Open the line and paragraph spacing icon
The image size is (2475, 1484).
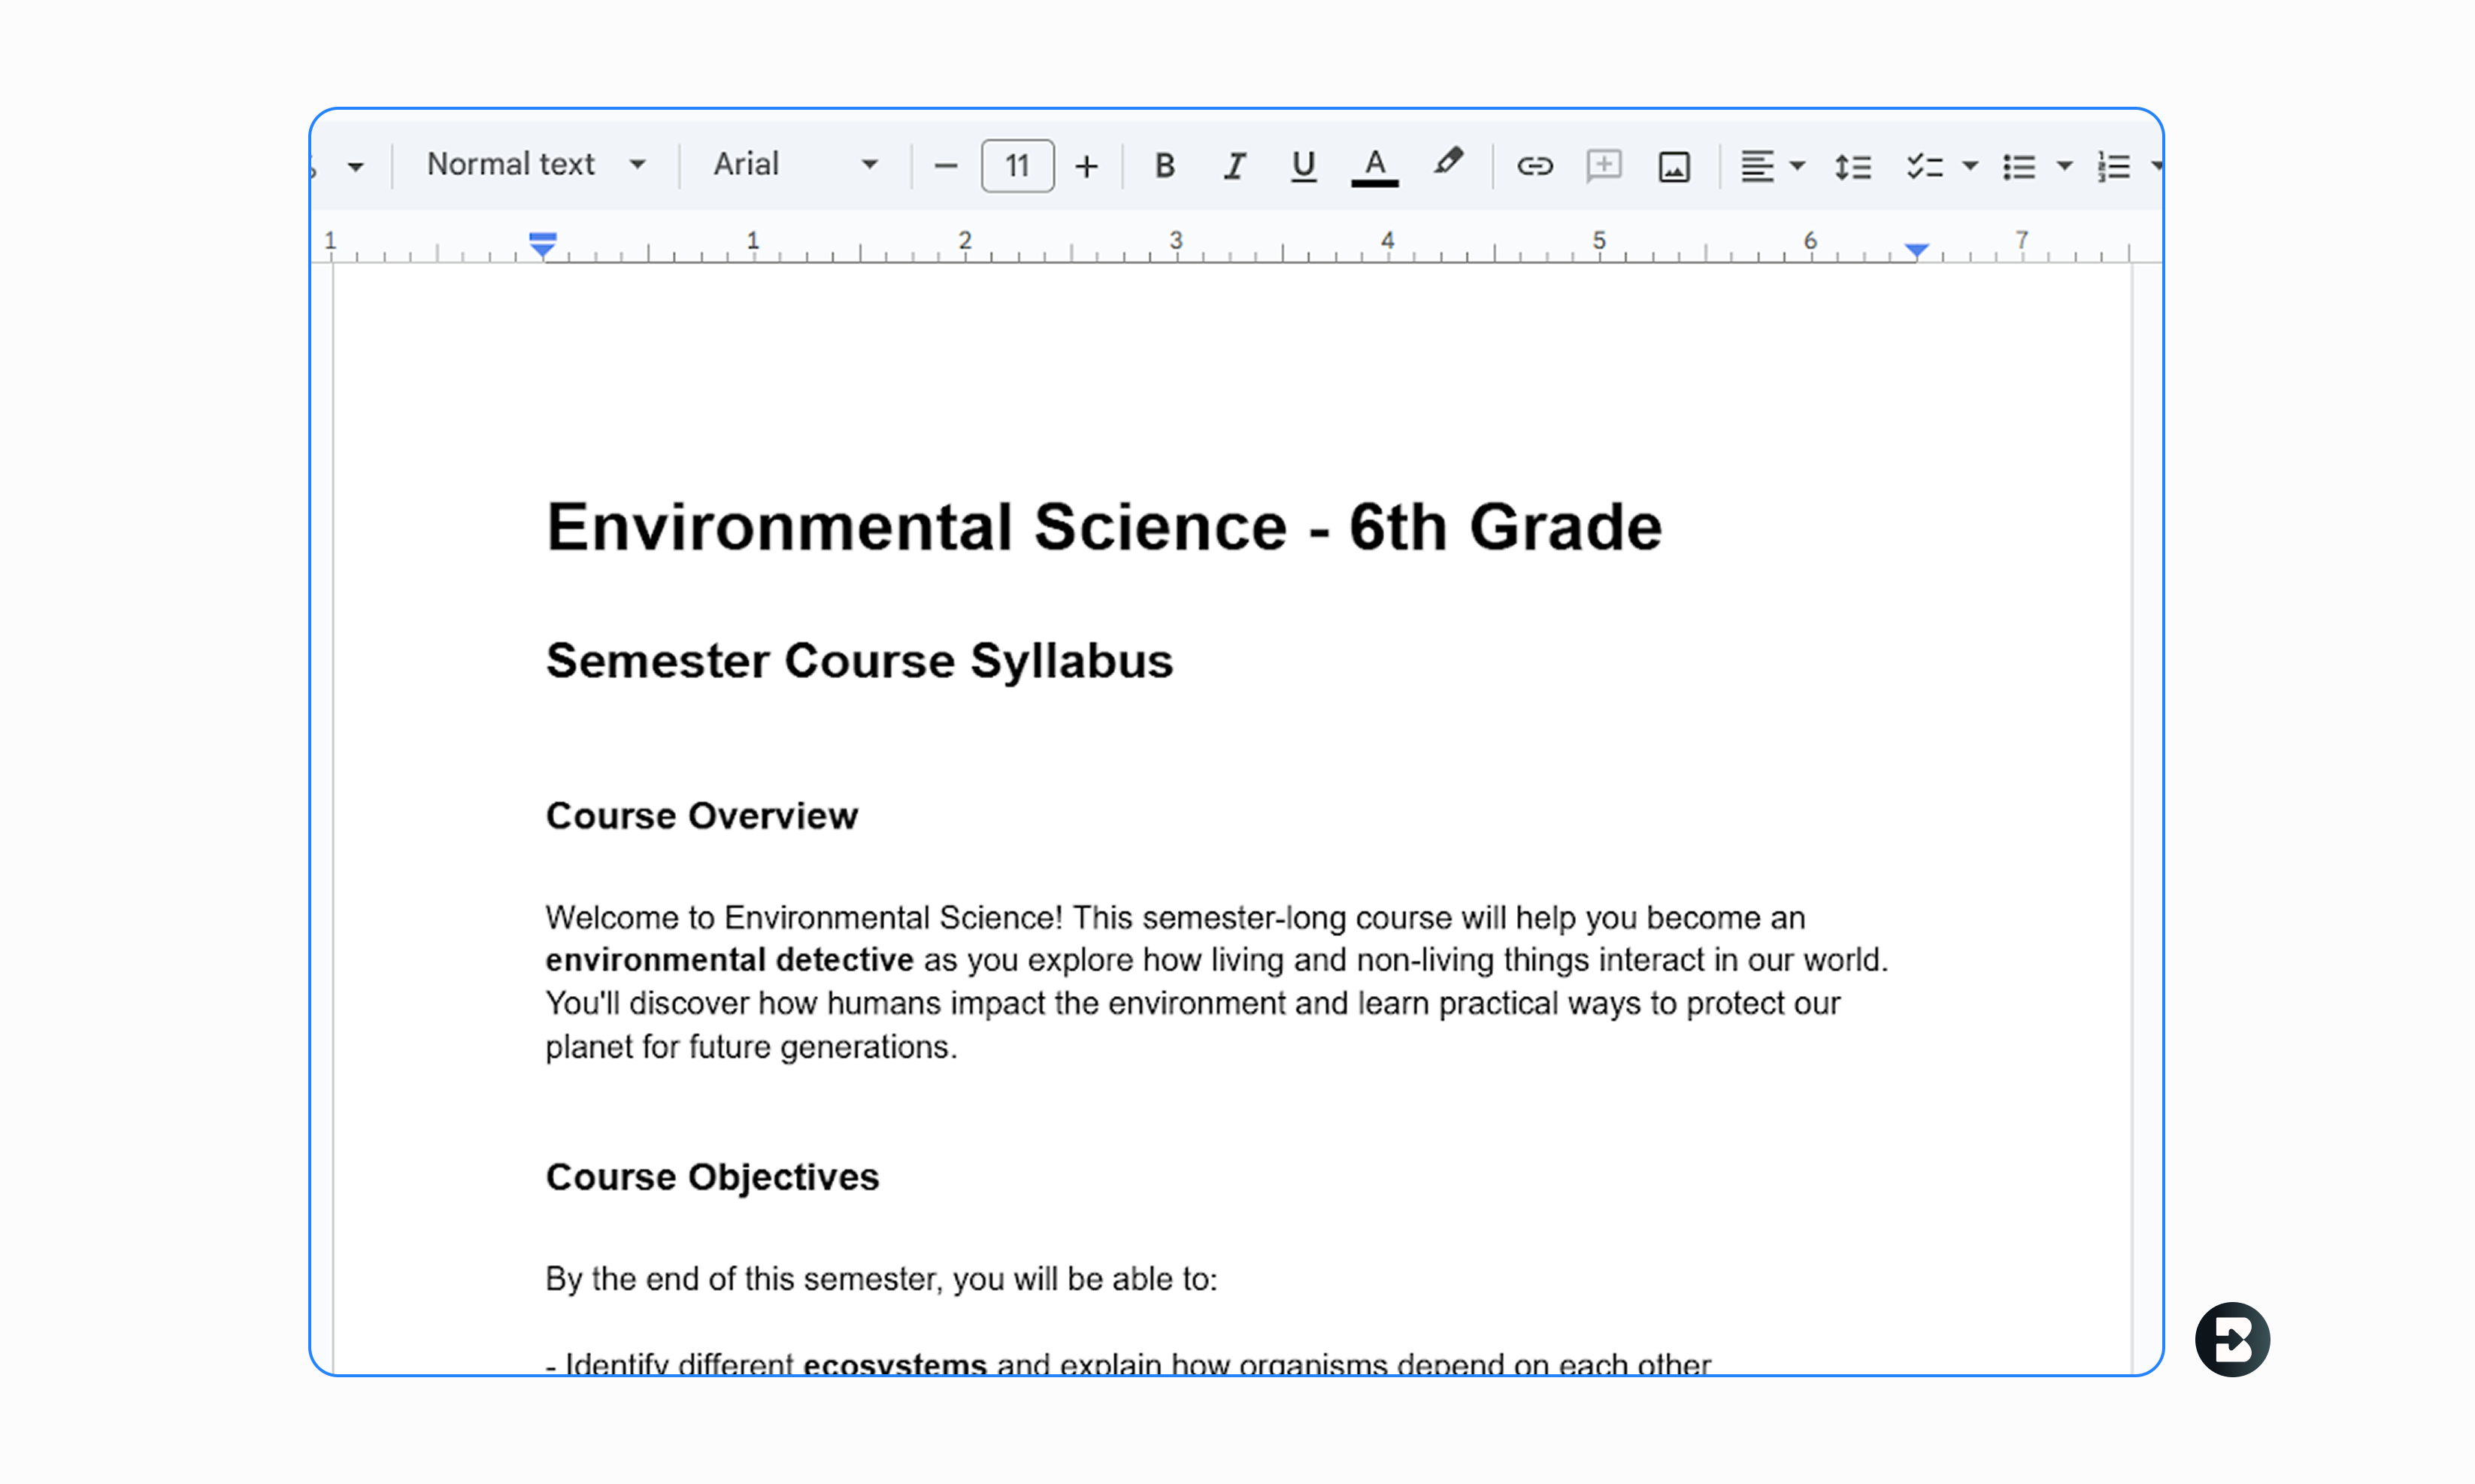coord(1852,167)
